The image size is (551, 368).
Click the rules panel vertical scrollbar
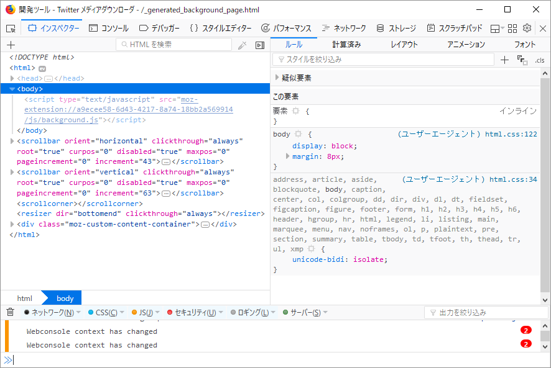(545, 186)
